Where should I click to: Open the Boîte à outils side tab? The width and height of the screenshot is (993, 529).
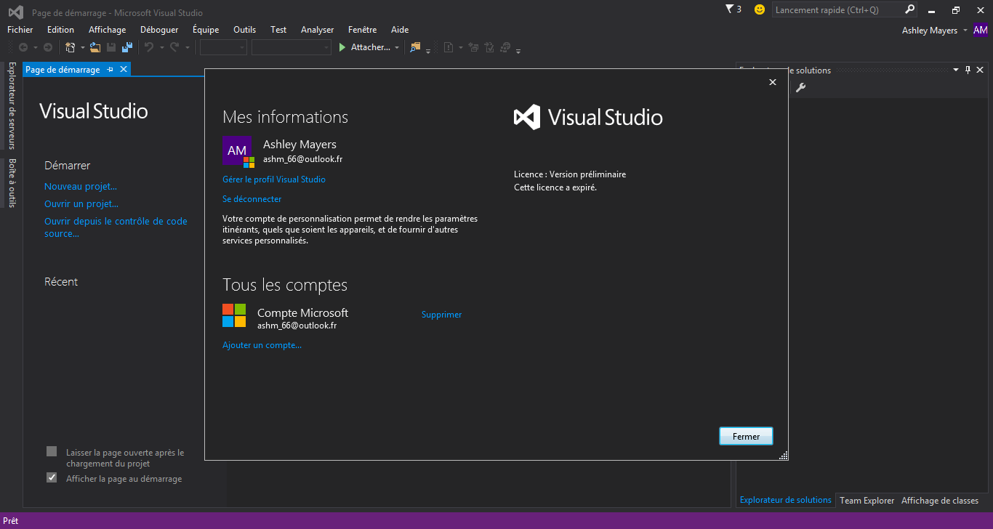click(11, 182)
